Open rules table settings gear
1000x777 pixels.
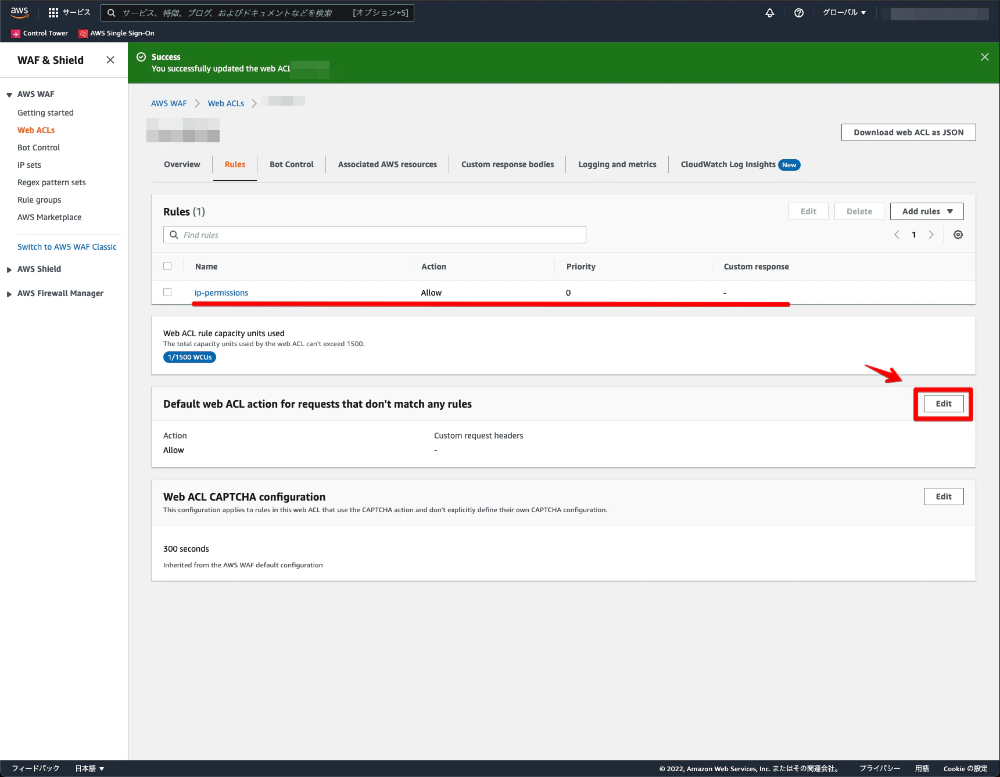(x=958, y=235)
